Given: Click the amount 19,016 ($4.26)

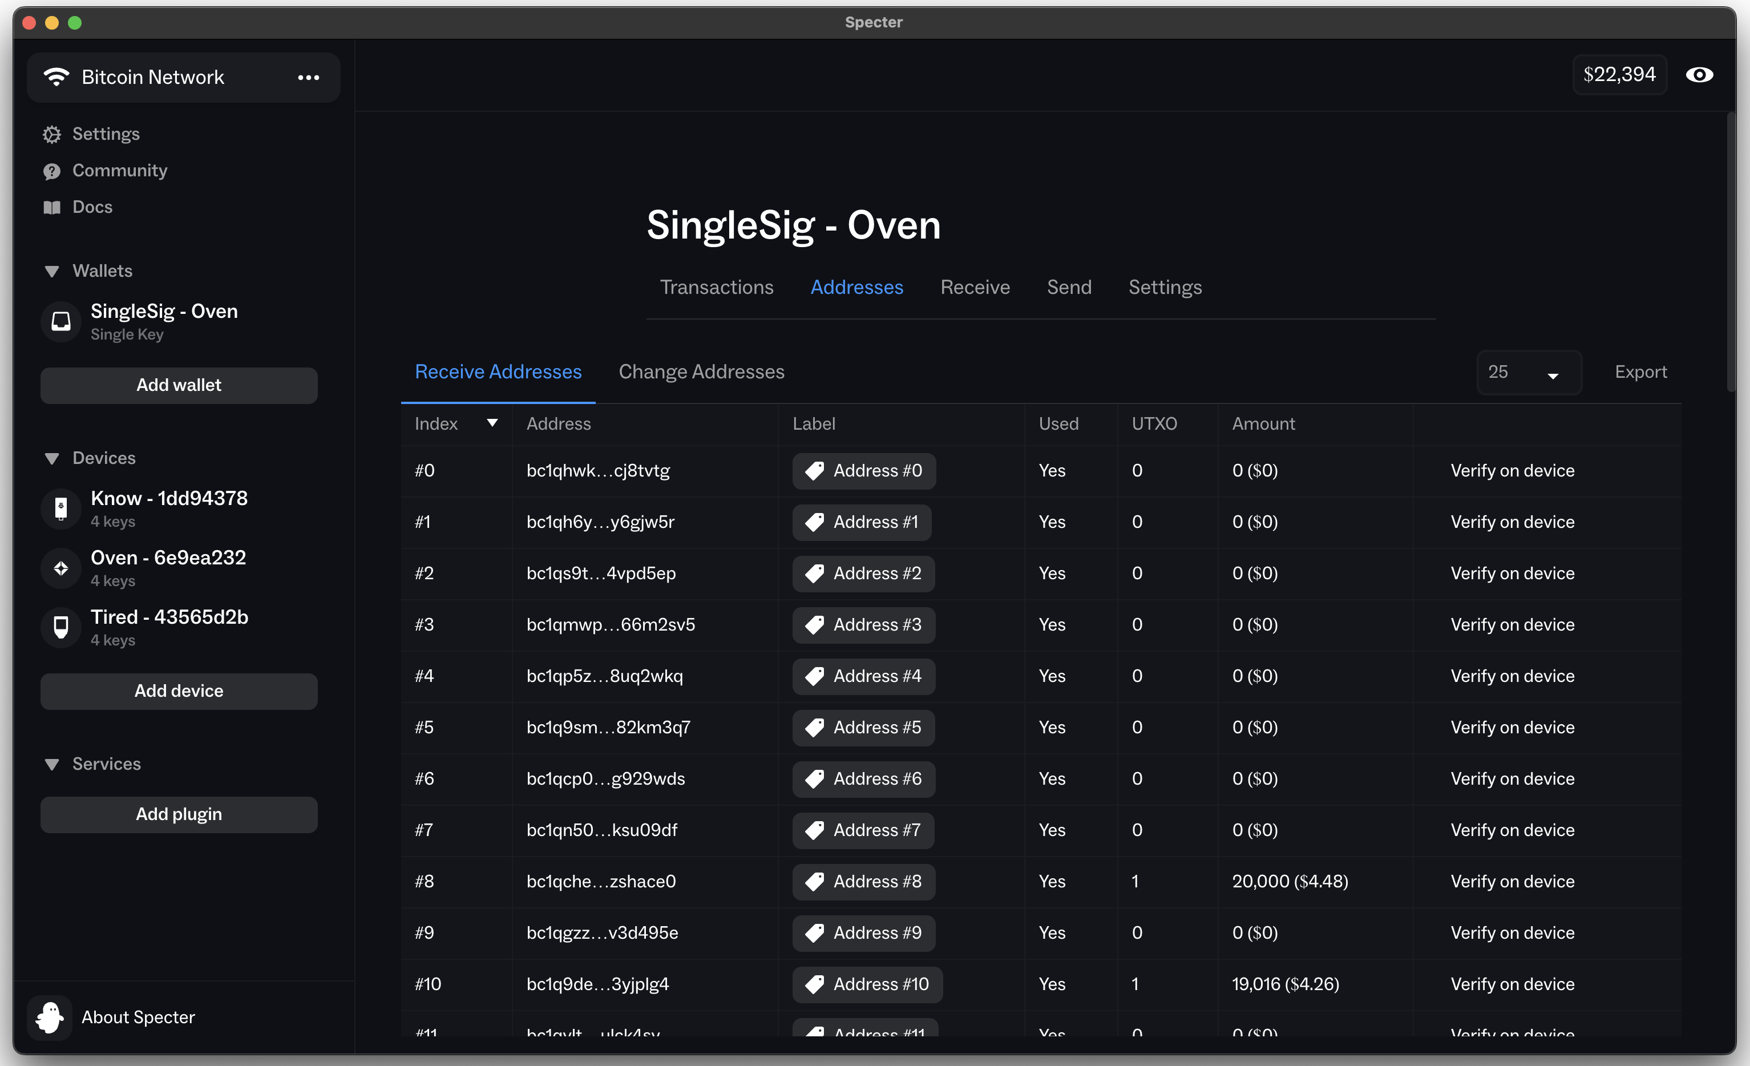Looking at the screenshot, I should (1286, 984).
